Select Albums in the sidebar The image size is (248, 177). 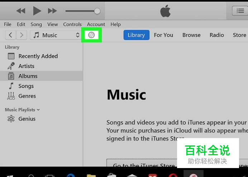pyautogui.click(x=42, y=76)
